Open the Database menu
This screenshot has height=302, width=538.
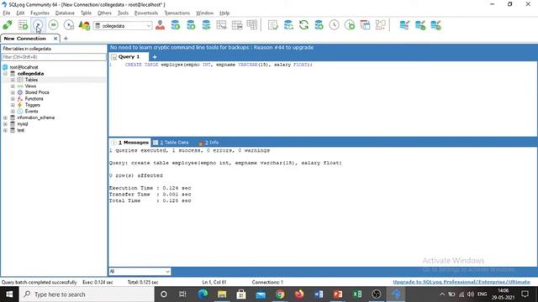pos(65,13)
